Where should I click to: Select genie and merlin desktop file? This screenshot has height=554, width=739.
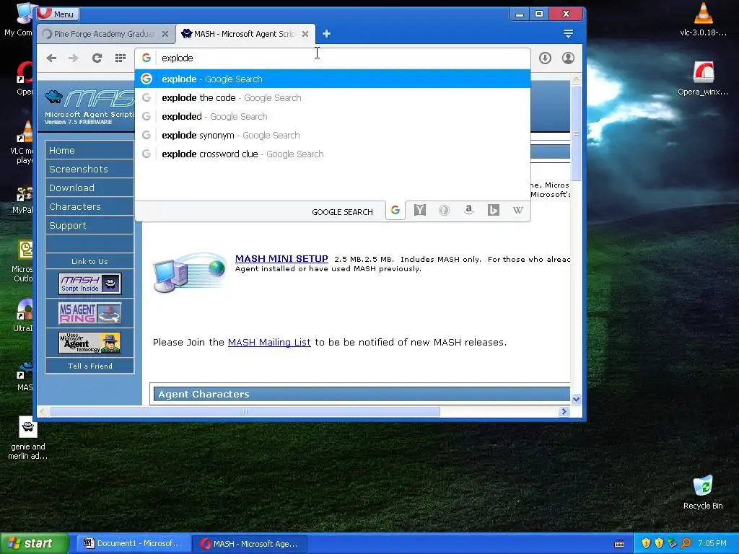[x=28, y=438]
